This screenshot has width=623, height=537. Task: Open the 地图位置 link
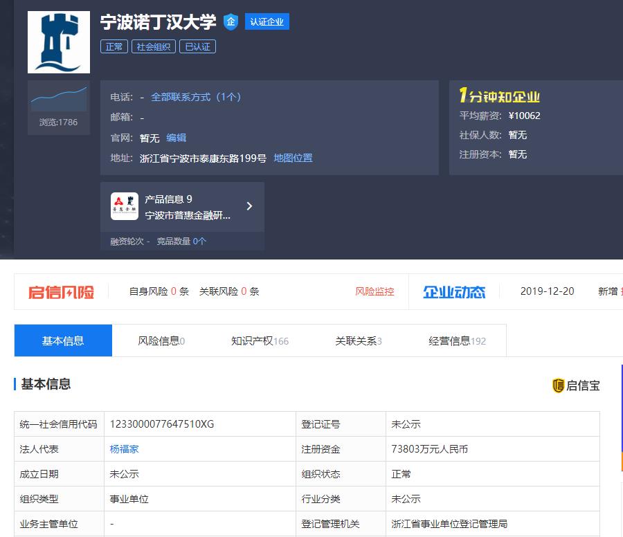coord(294,158)
